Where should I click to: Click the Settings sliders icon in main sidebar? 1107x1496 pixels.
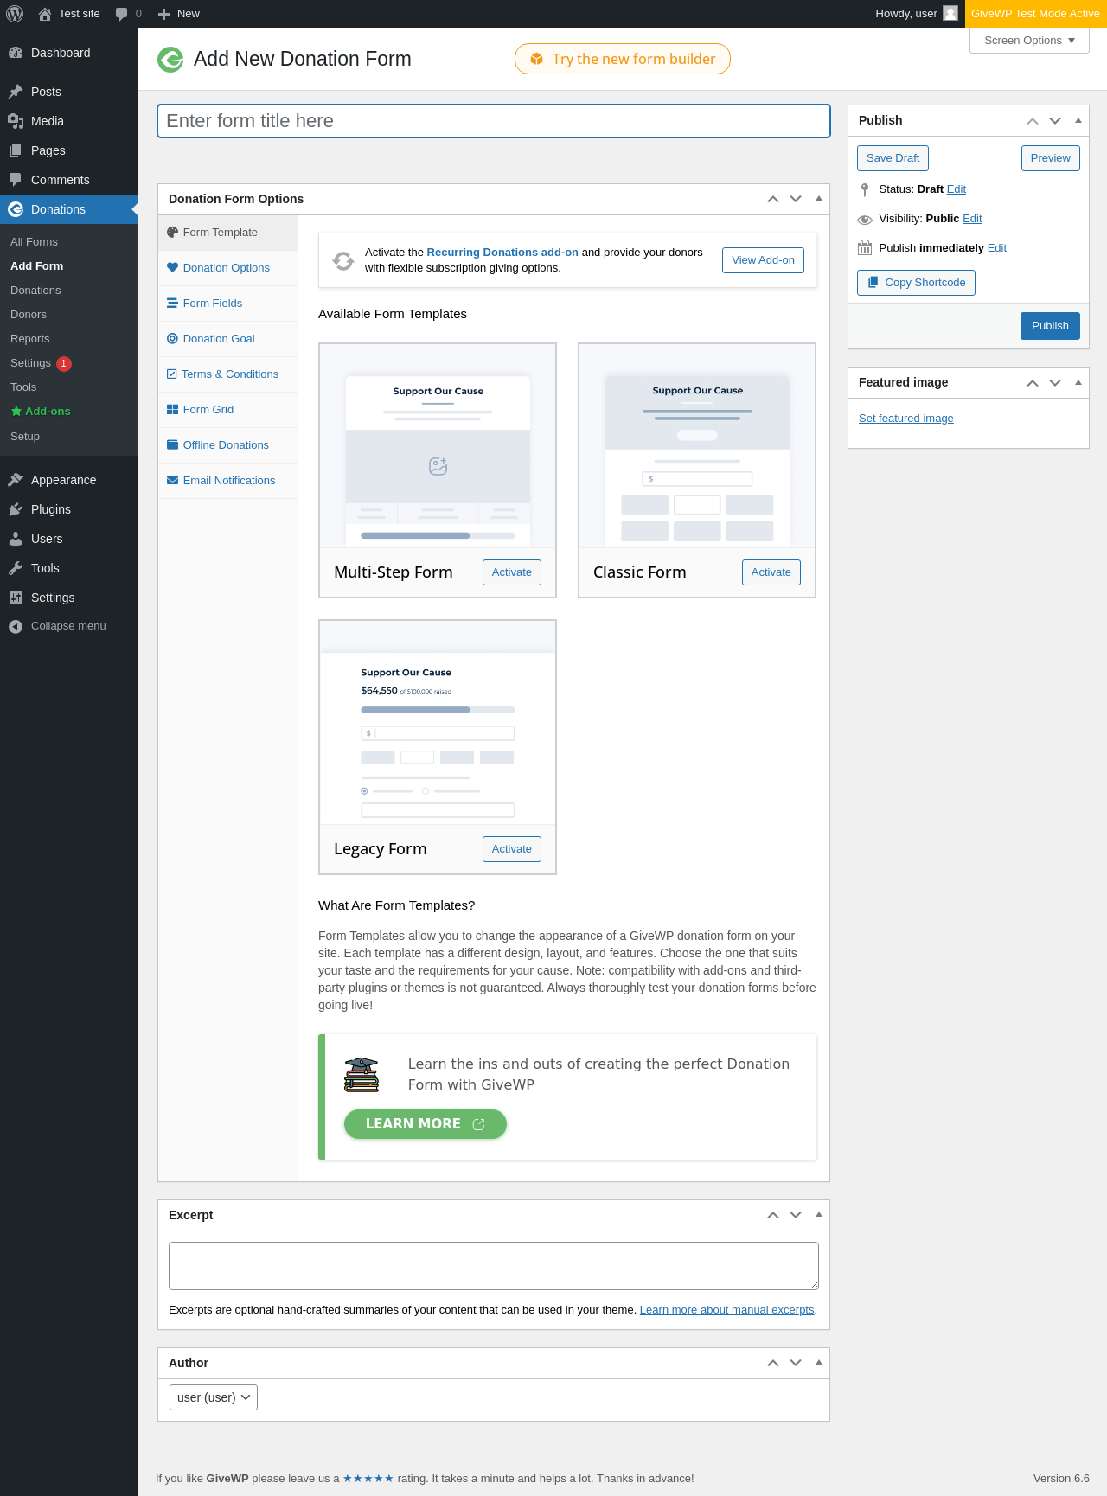point(16,598)
